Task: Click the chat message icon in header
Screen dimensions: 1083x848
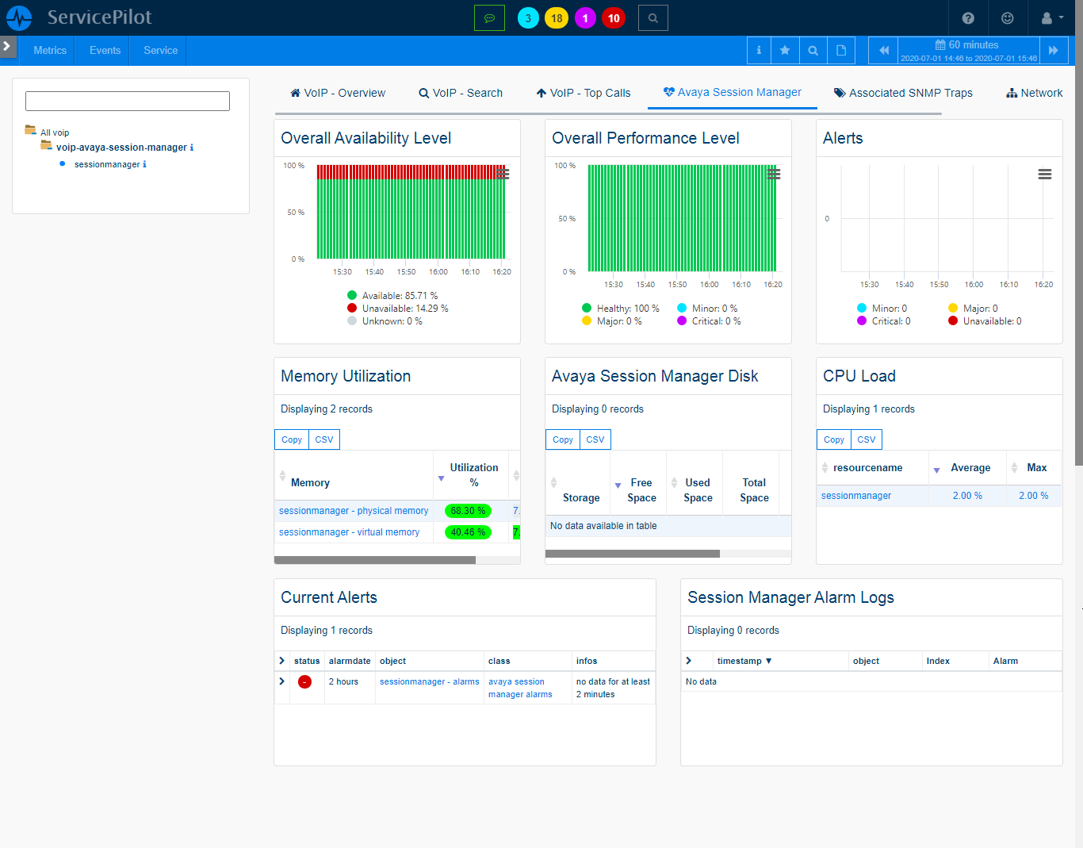Action: coord(489,18)
